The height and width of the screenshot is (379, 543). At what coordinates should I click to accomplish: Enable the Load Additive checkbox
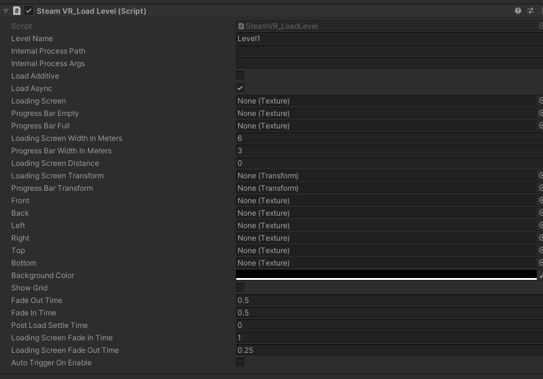click(240, 75)
